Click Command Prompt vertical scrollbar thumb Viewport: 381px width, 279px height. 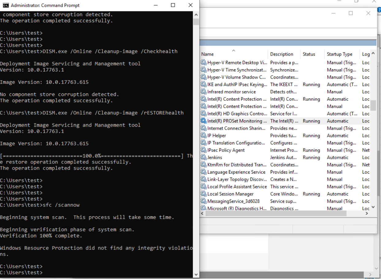tap(196, 22)
